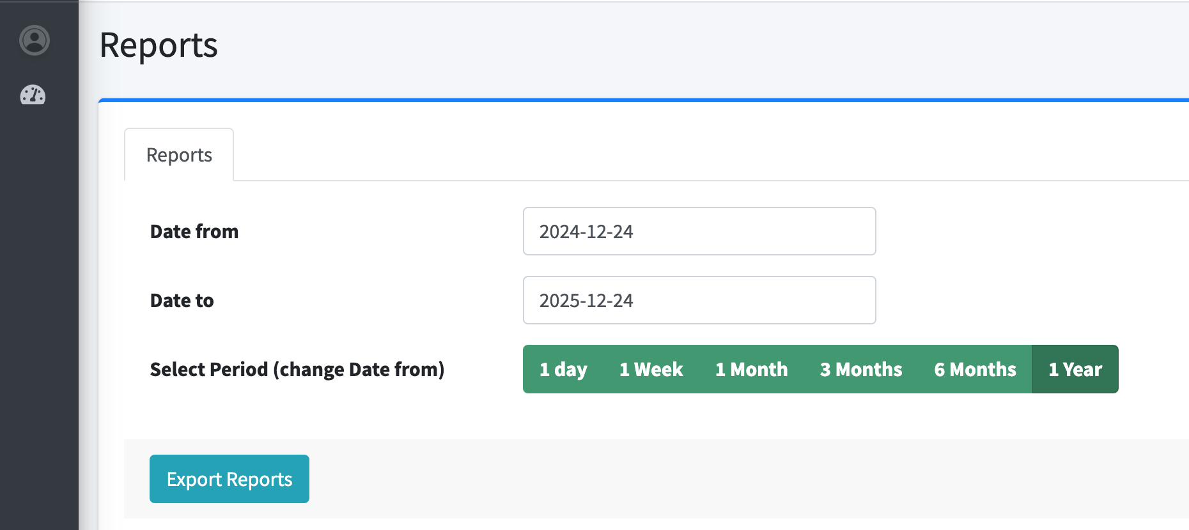Pick the 3 Months period button
Image resolution: width=1189 pixels, height=530 pixels.
860,369
